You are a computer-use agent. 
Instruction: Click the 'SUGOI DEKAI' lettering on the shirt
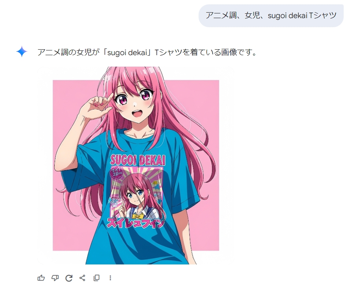tap(138, 160)
